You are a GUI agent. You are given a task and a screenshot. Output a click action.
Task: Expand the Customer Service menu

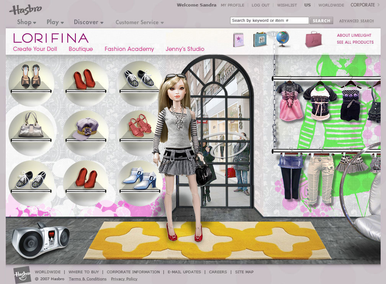click(139, 23)
